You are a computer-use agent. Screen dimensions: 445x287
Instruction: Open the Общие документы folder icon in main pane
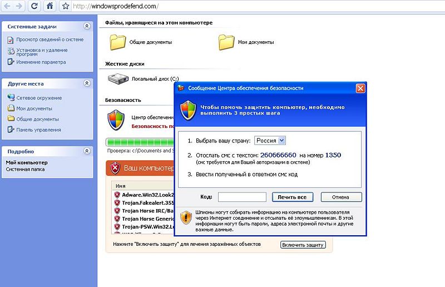118,42
